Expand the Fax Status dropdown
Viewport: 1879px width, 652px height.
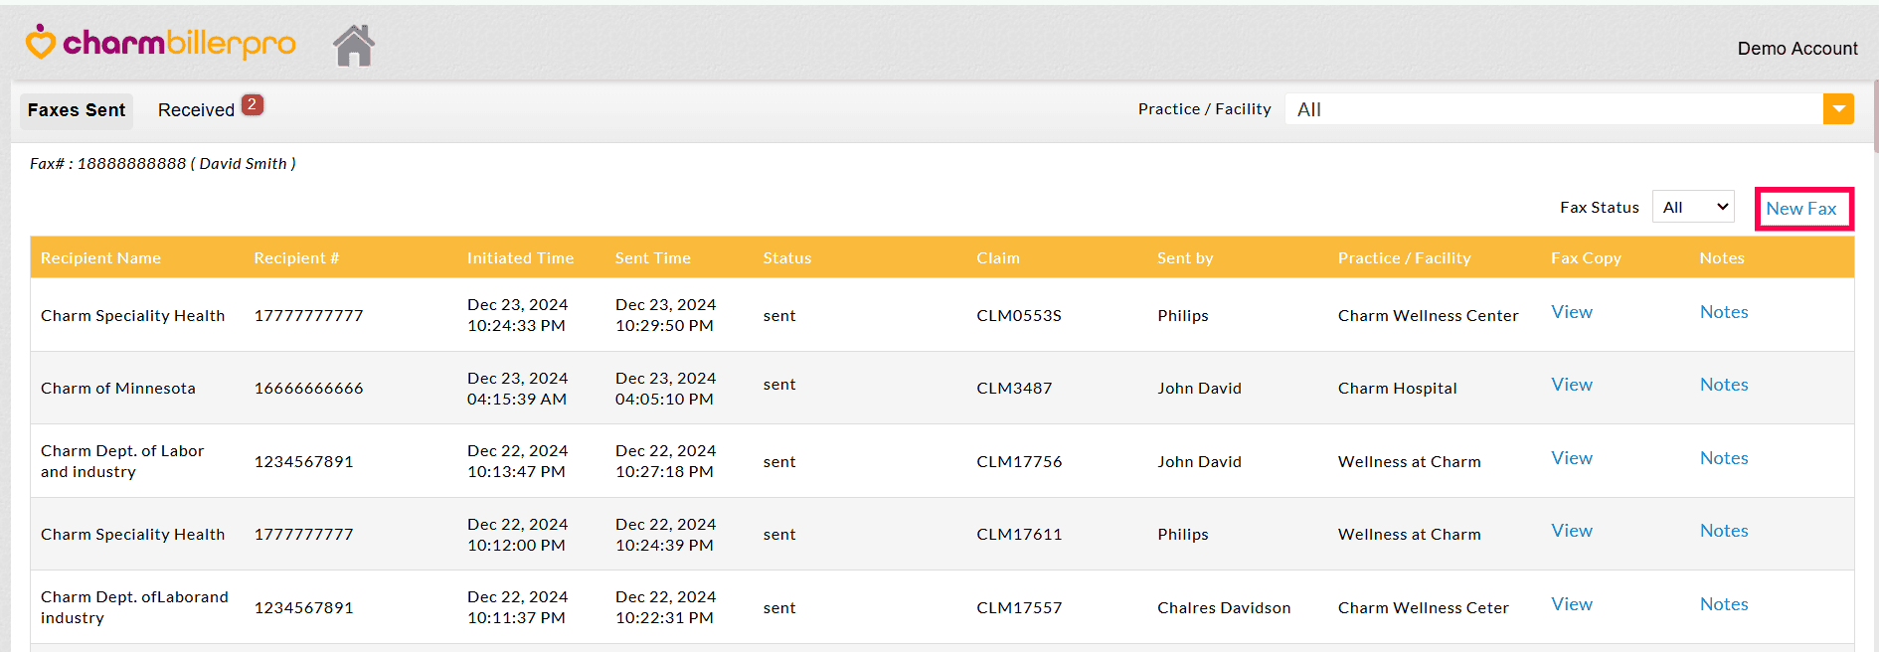1694,208
